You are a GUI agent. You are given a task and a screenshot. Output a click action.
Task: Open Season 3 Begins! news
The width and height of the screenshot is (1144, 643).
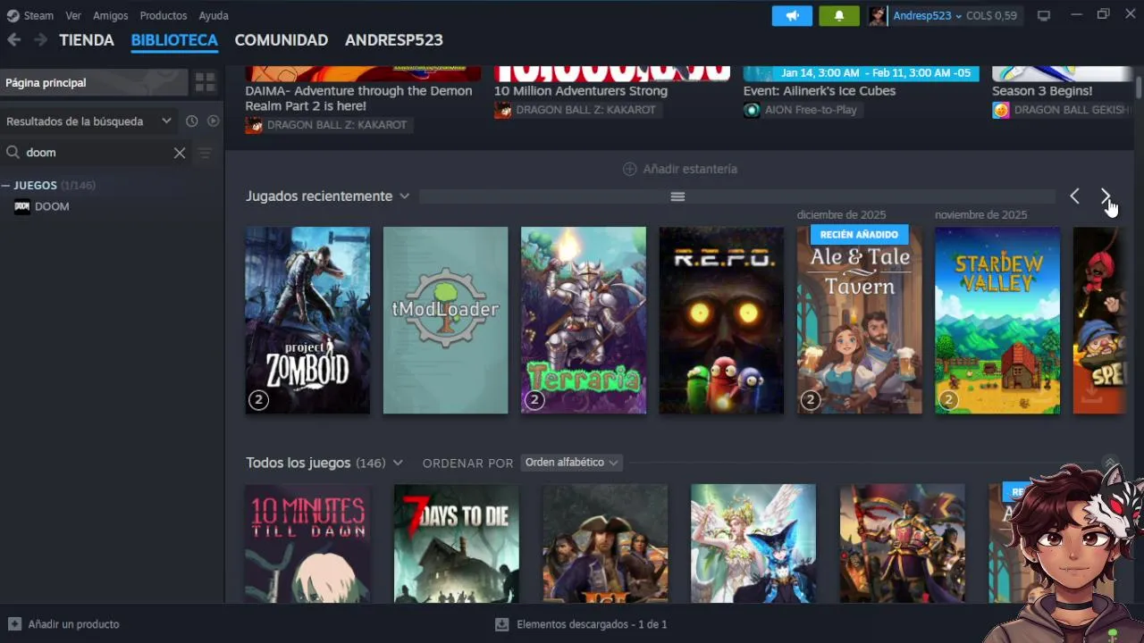pyautogui.click(x=1042, y=91)
